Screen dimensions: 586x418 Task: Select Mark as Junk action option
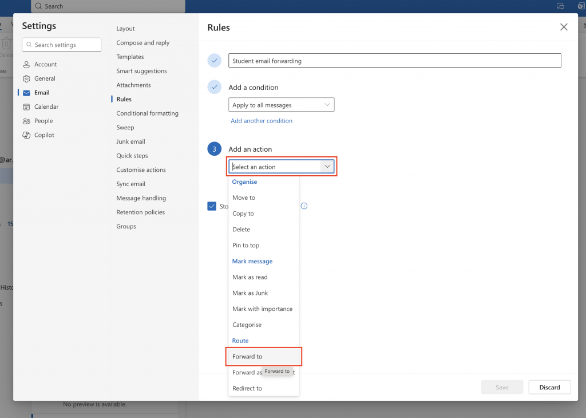pyautogui.click(x=251, y=293)
